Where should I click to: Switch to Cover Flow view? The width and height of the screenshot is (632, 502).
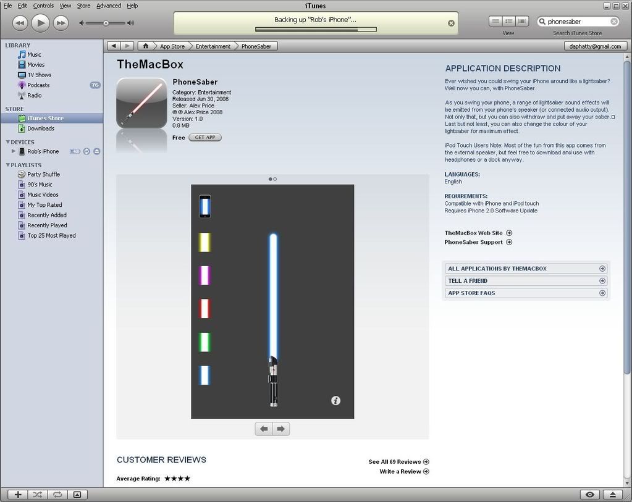(523, 21)
